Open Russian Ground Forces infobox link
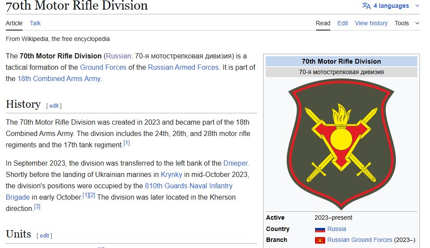The image size is (430, 248). point(360,240)
